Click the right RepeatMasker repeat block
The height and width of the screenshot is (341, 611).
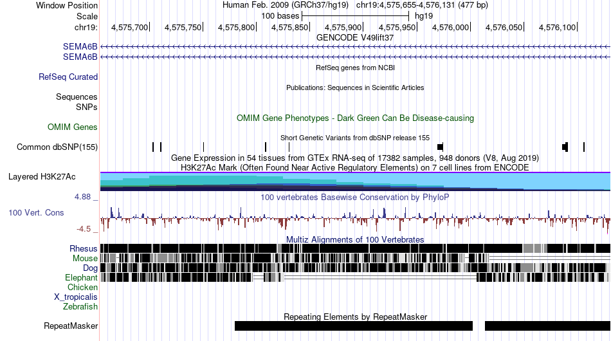point(547,326)
